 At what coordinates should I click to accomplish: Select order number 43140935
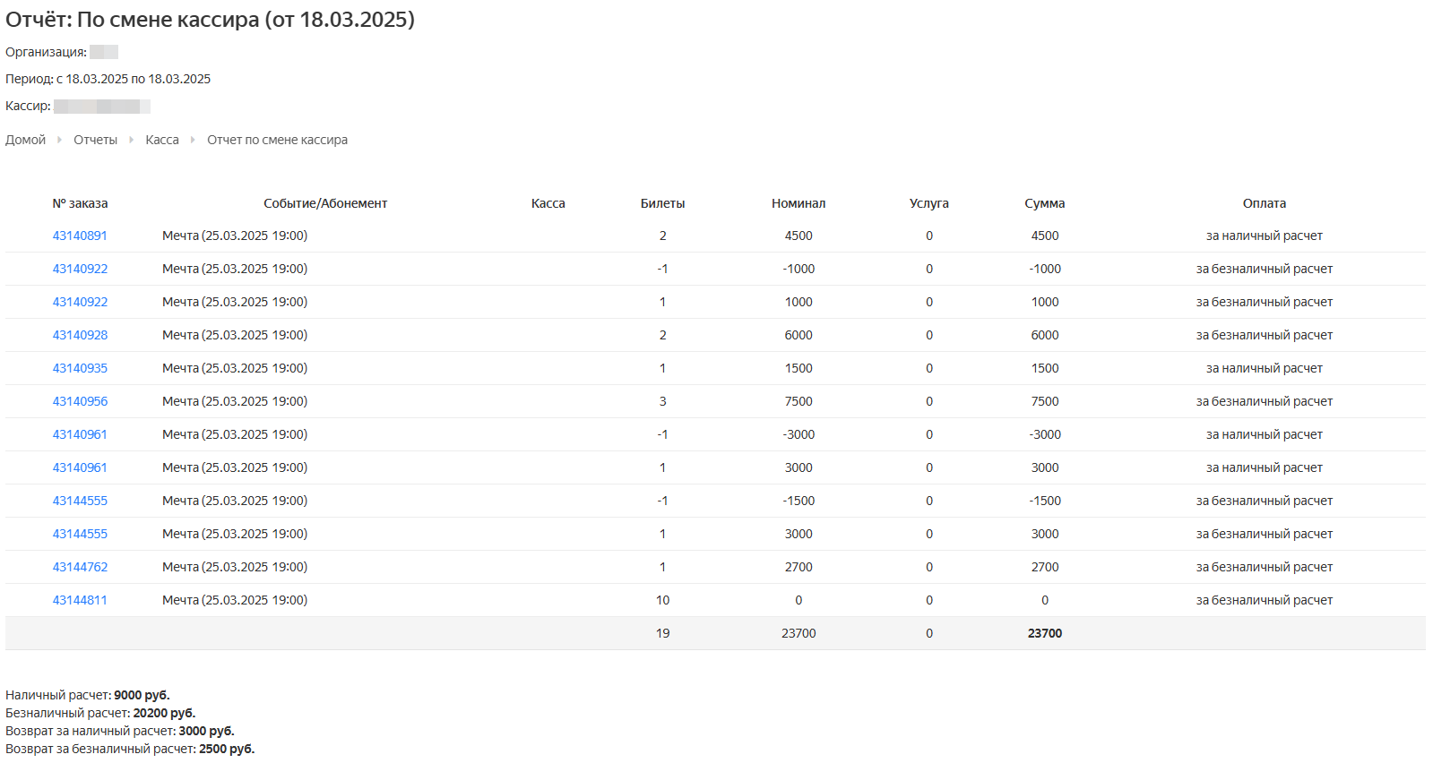[x=80, y=368]
